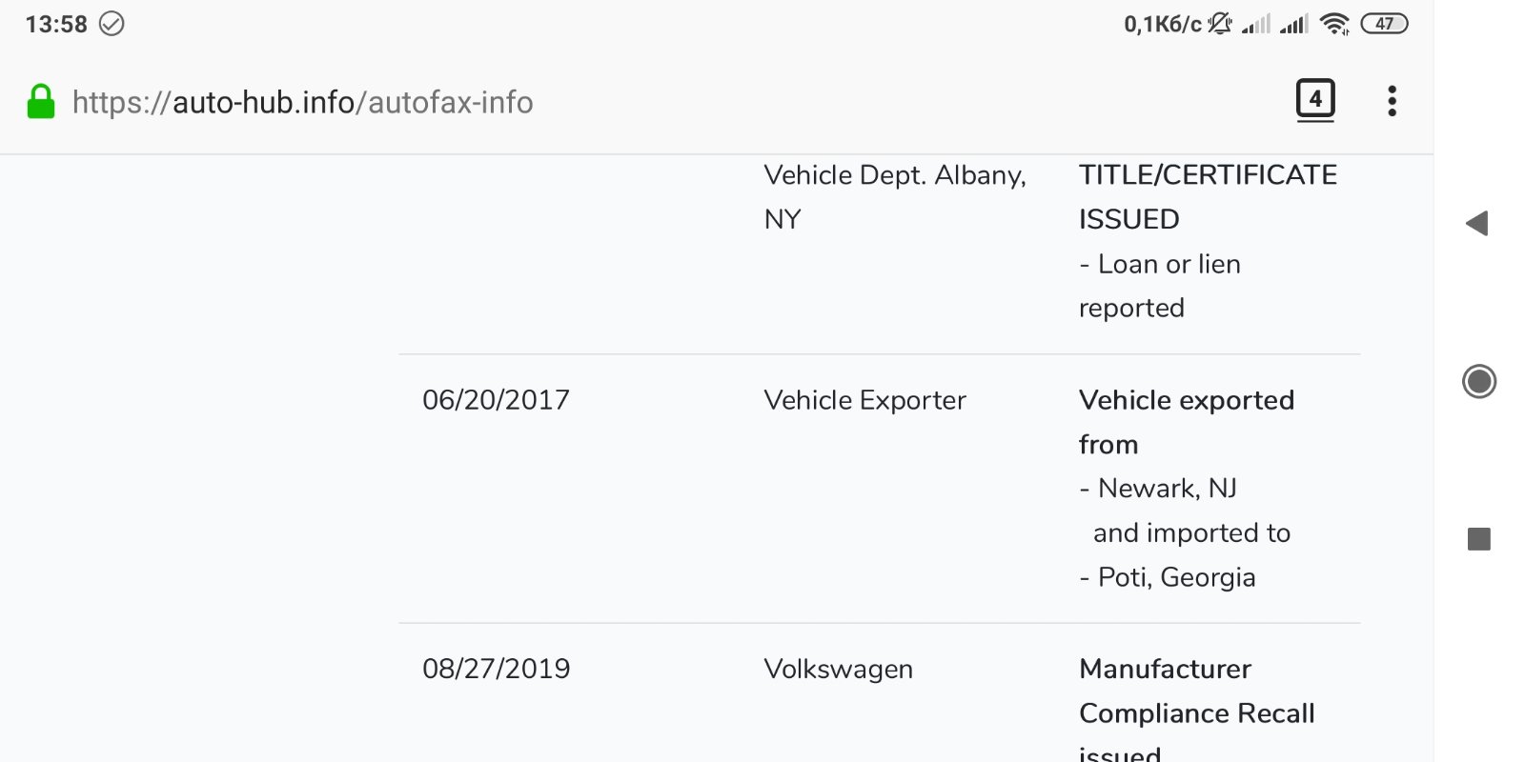The width and height of the screenshot is (1525, 762).
Task: Tap the checkmark icon next to clock
Action: [112, 24]
